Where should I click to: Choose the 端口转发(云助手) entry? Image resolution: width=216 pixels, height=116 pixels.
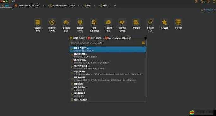[108, 67]
